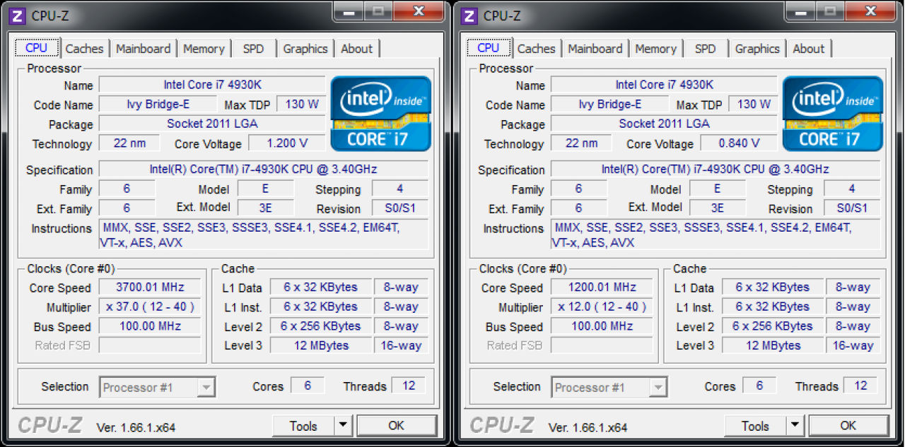Click the Intel Core i7 logo in left window
The height and width of the screenshot is (447, 905).
click(381, 113)
